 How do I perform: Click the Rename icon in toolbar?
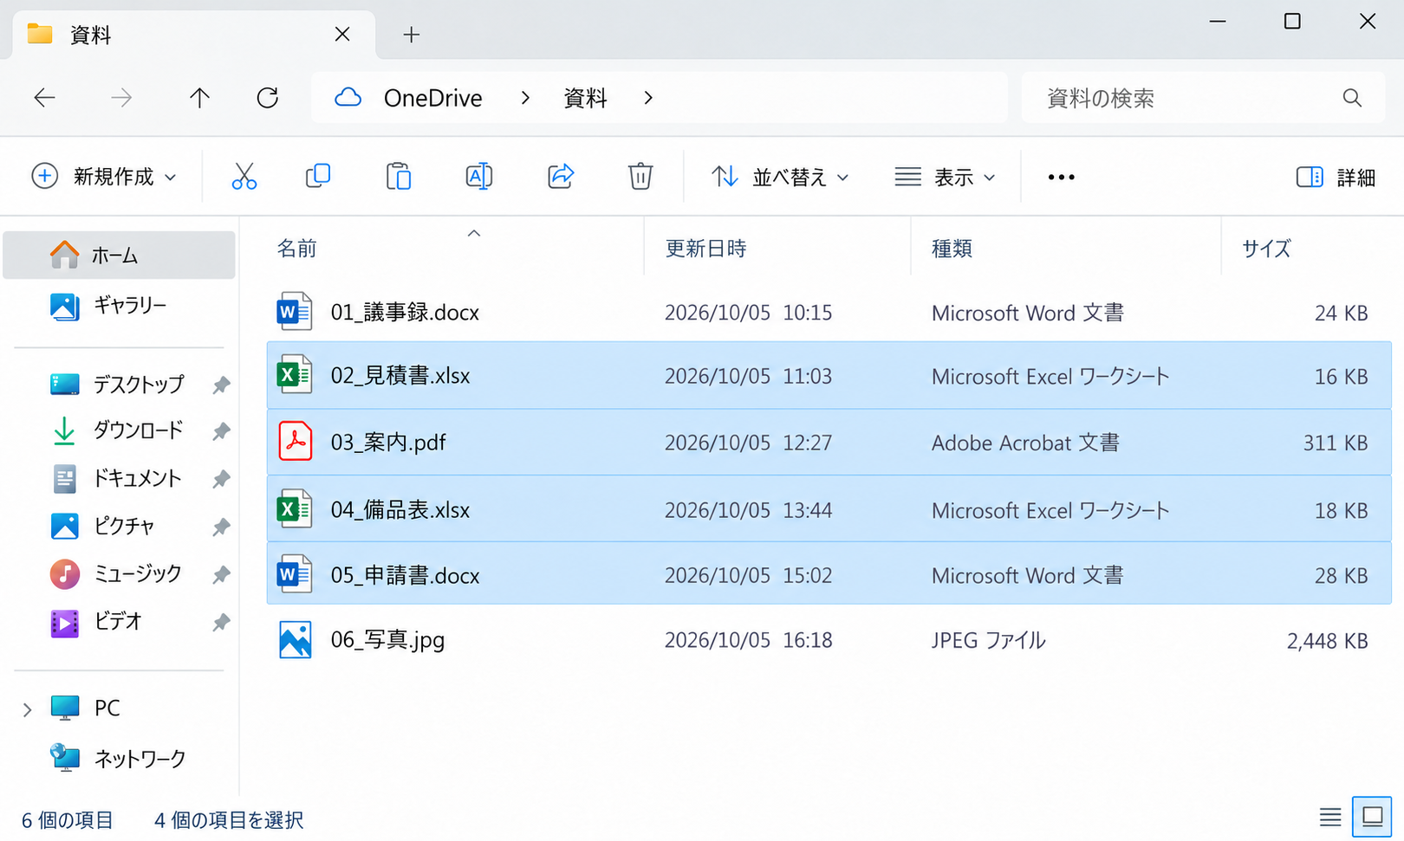(x=479, y=176)
